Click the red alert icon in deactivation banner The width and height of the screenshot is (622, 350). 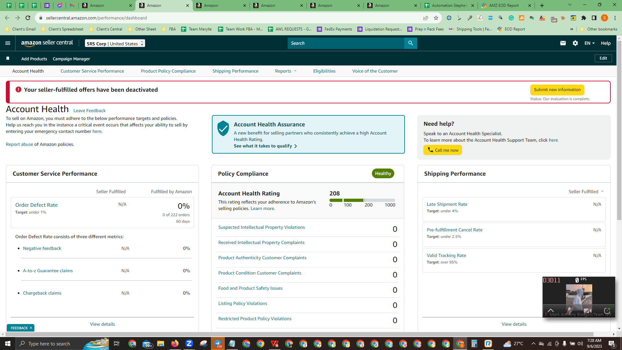click(18, 89)
